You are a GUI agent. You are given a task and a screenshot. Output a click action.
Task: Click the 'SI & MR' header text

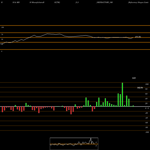[16, 2]
